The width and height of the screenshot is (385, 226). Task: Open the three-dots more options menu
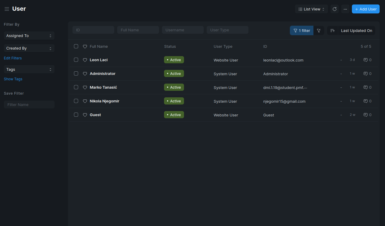(345, 9)
